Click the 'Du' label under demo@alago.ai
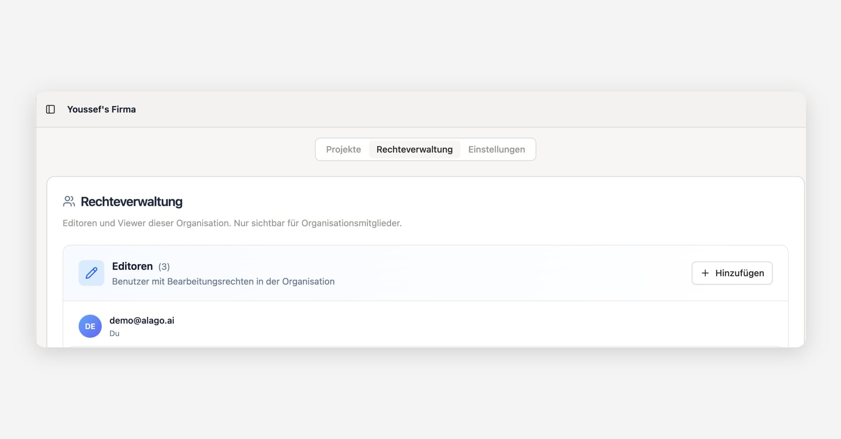Image resolution: width=841 pixels, height=439 pixels. point(114,333)
